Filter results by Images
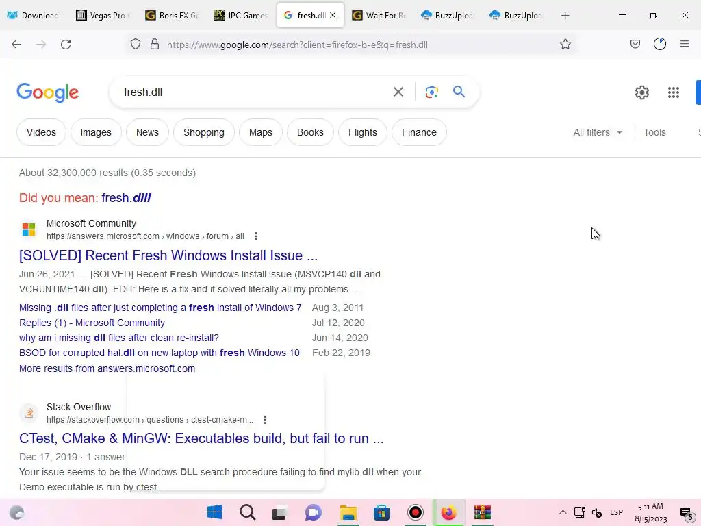The width and height of the screenshot is (701, 526). [x=96, y=132]
